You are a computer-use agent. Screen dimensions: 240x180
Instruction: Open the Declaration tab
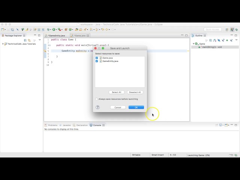[x=80, y=125]
